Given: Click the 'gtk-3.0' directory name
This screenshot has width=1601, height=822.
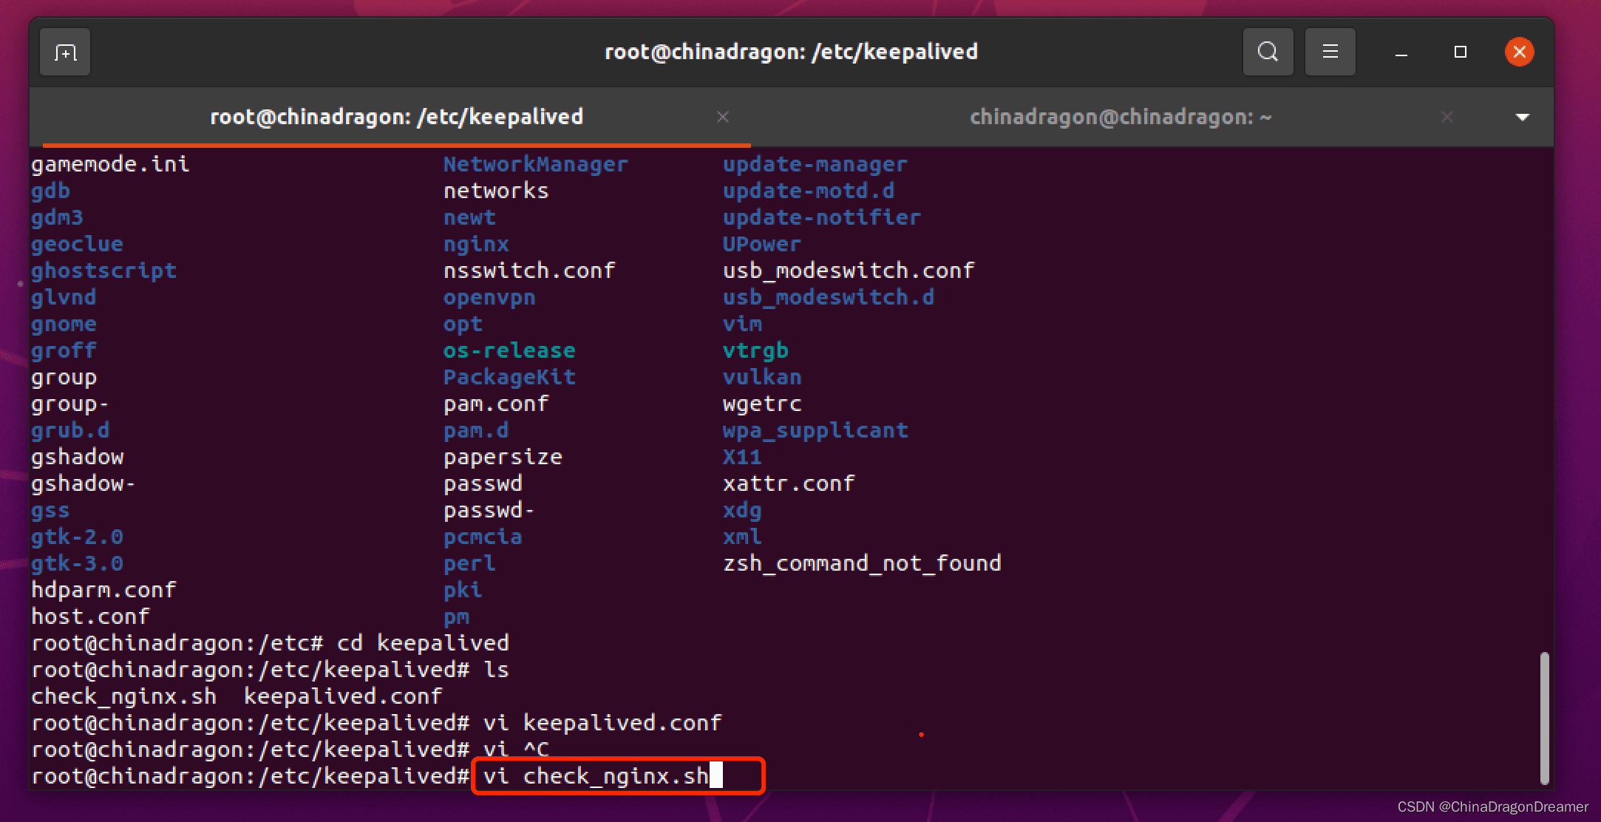Looking at the screenshot, I should tap(77, 563).
